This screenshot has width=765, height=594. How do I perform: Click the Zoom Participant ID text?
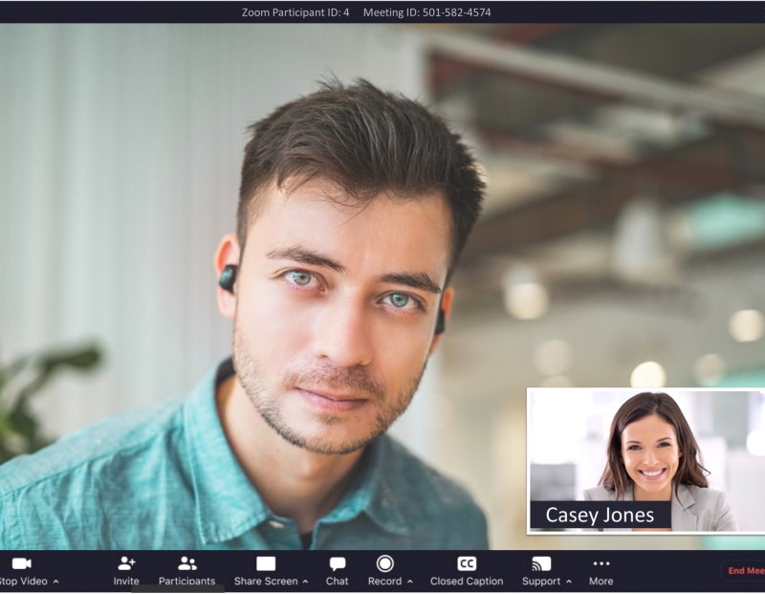(297, 12)
